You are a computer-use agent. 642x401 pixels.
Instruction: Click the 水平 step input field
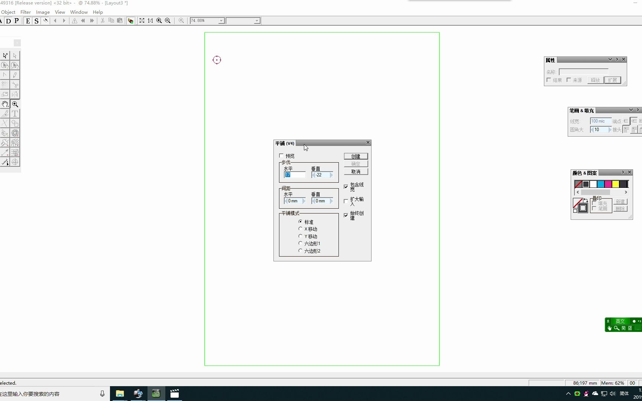(x=295, y=175)
